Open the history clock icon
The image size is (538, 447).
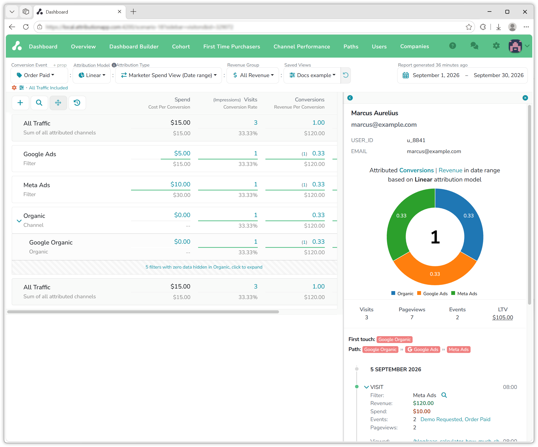pyautogui.click(x=77, y=103)
